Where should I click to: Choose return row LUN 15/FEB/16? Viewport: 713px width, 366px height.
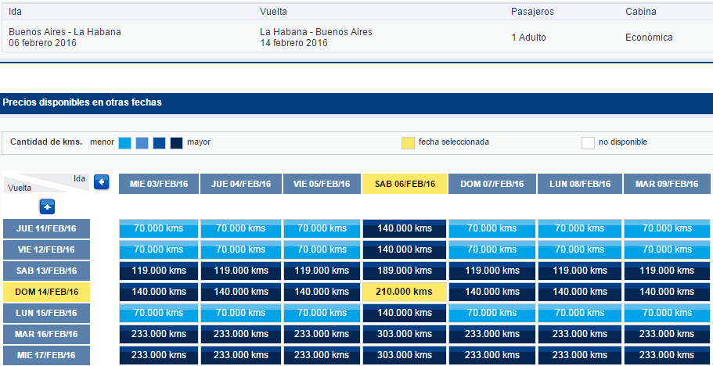coord(46,313)
